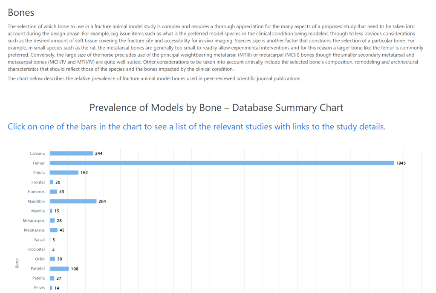Image resolution: width=436 pixels, height=293 pixels.
Task: Open the Mandible bar's study list
Action: [x=73, y=201]
